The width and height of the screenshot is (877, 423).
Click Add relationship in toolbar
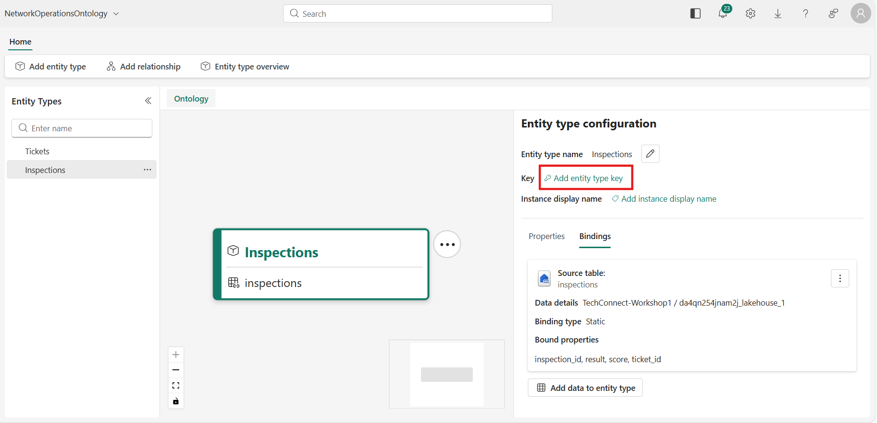pos(144,67)
